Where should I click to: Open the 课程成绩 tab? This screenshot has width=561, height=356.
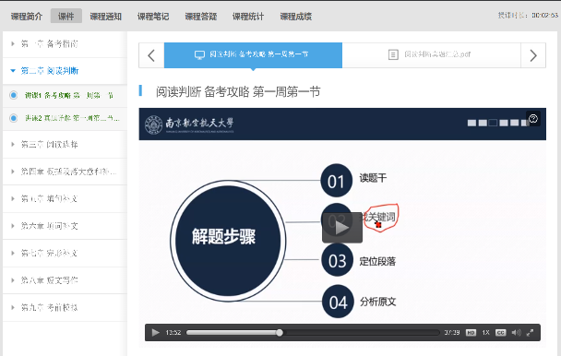pyautogui.click(x=295, y=17)
